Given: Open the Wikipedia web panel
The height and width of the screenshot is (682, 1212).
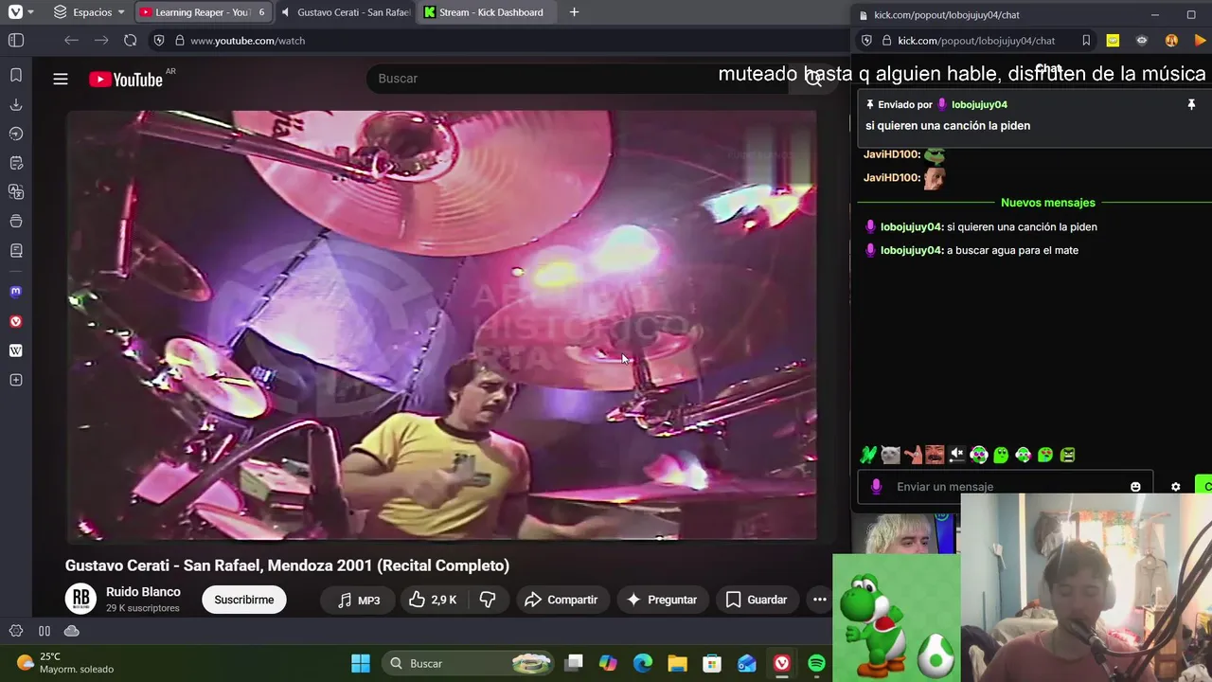Looking at the screenshot, I should pyautogui.click(x=16, y=350).
